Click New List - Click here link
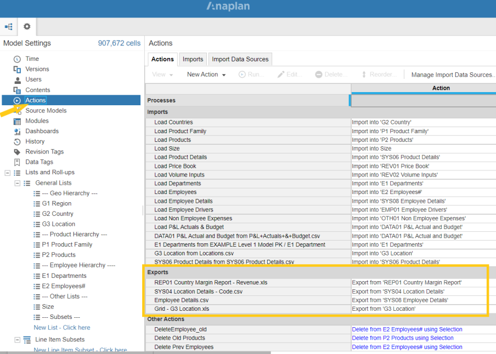Screen dimensions: 496x354 62,328
